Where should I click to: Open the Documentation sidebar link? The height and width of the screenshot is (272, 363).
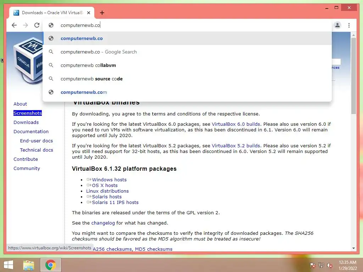point(31,132)
